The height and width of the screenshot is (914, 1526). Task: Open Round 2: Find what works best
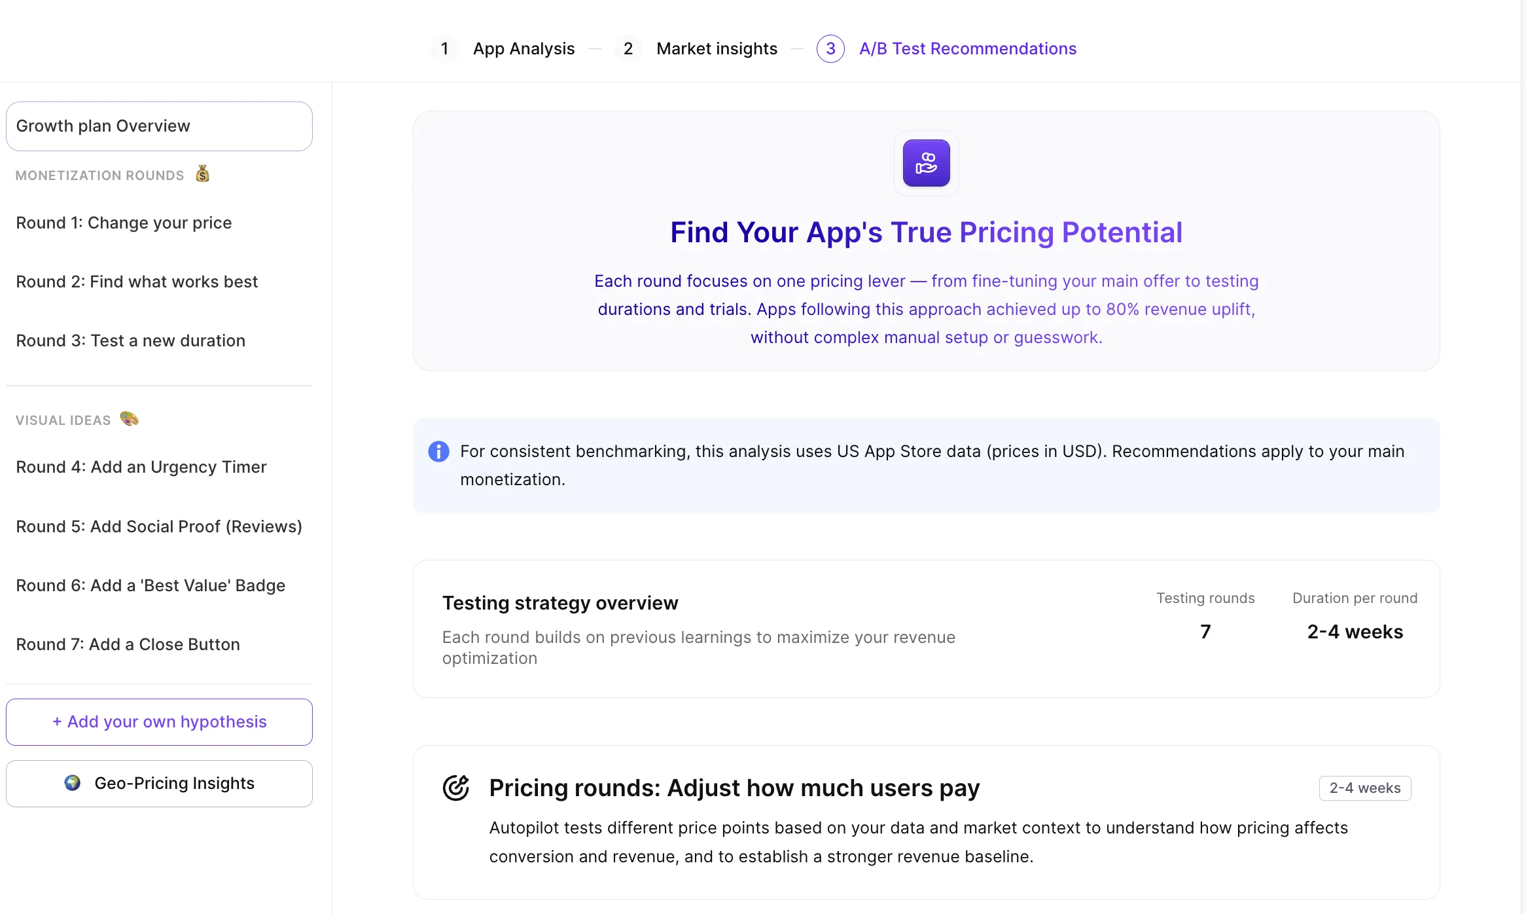137,282
